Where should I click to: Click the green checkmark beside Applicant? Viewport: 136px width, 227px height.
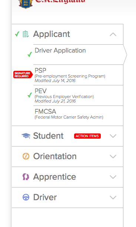click(17, 34)
